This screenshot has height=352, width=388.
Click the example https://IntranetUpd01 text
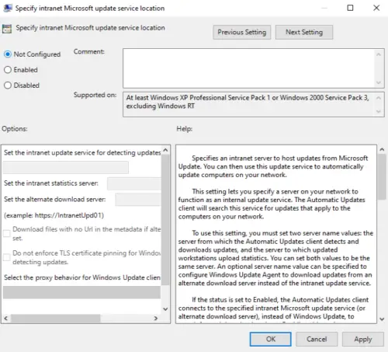(54, 215)
